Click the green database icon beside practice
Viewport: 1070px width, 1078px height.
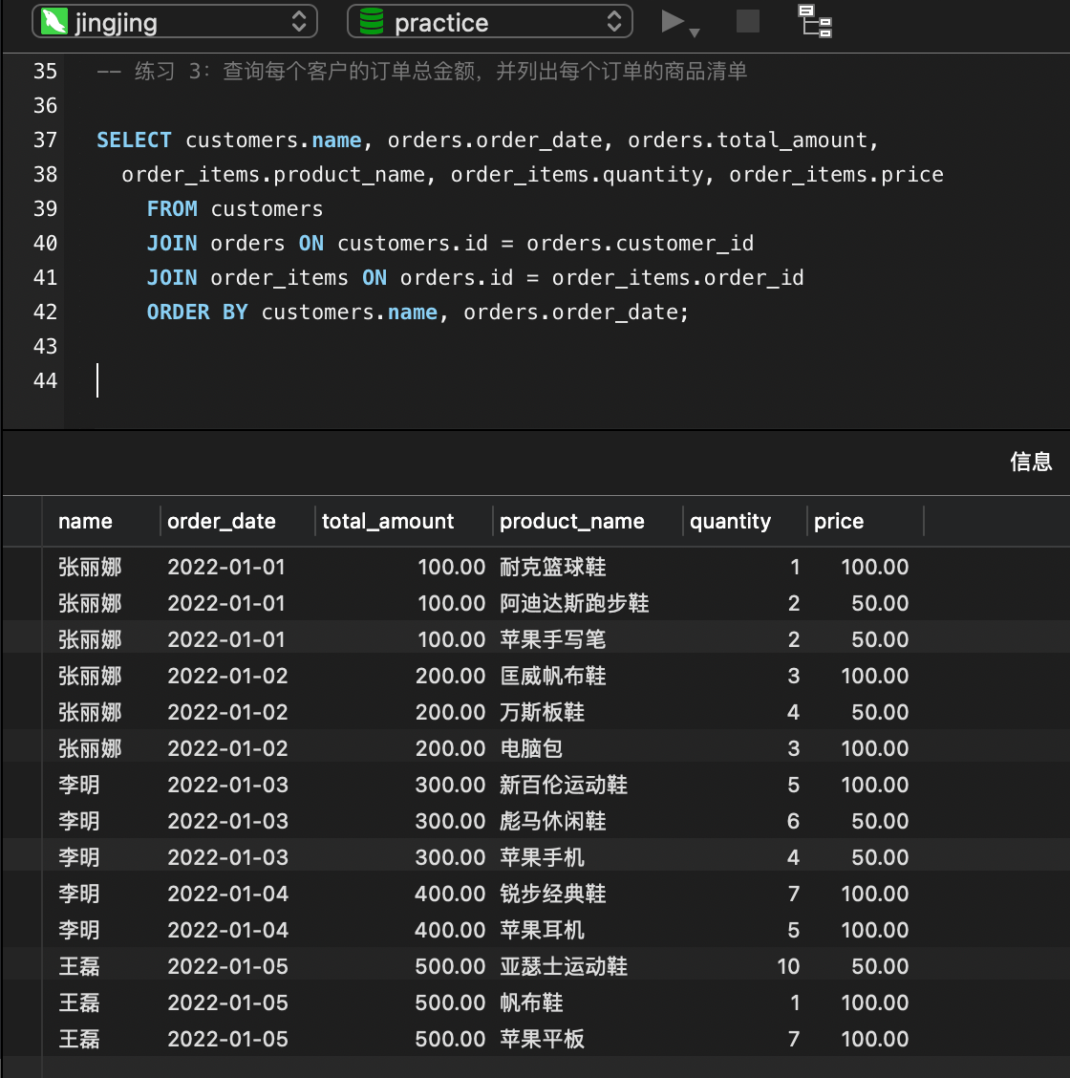click(x=372, y=22)
